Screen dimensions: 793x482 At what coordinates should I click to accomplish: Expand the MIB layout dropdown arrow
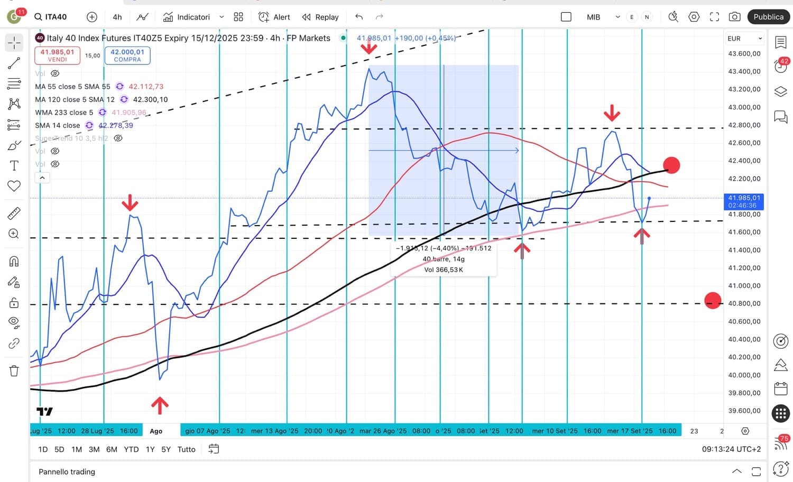click(x=617, y=17)
